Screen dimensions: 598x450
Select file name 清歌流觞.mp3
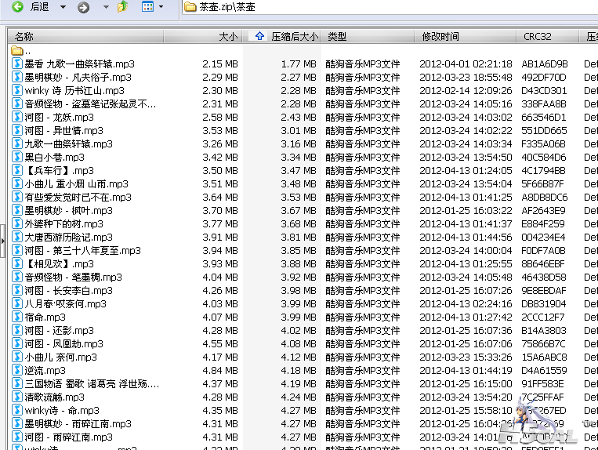coord(55,397)
